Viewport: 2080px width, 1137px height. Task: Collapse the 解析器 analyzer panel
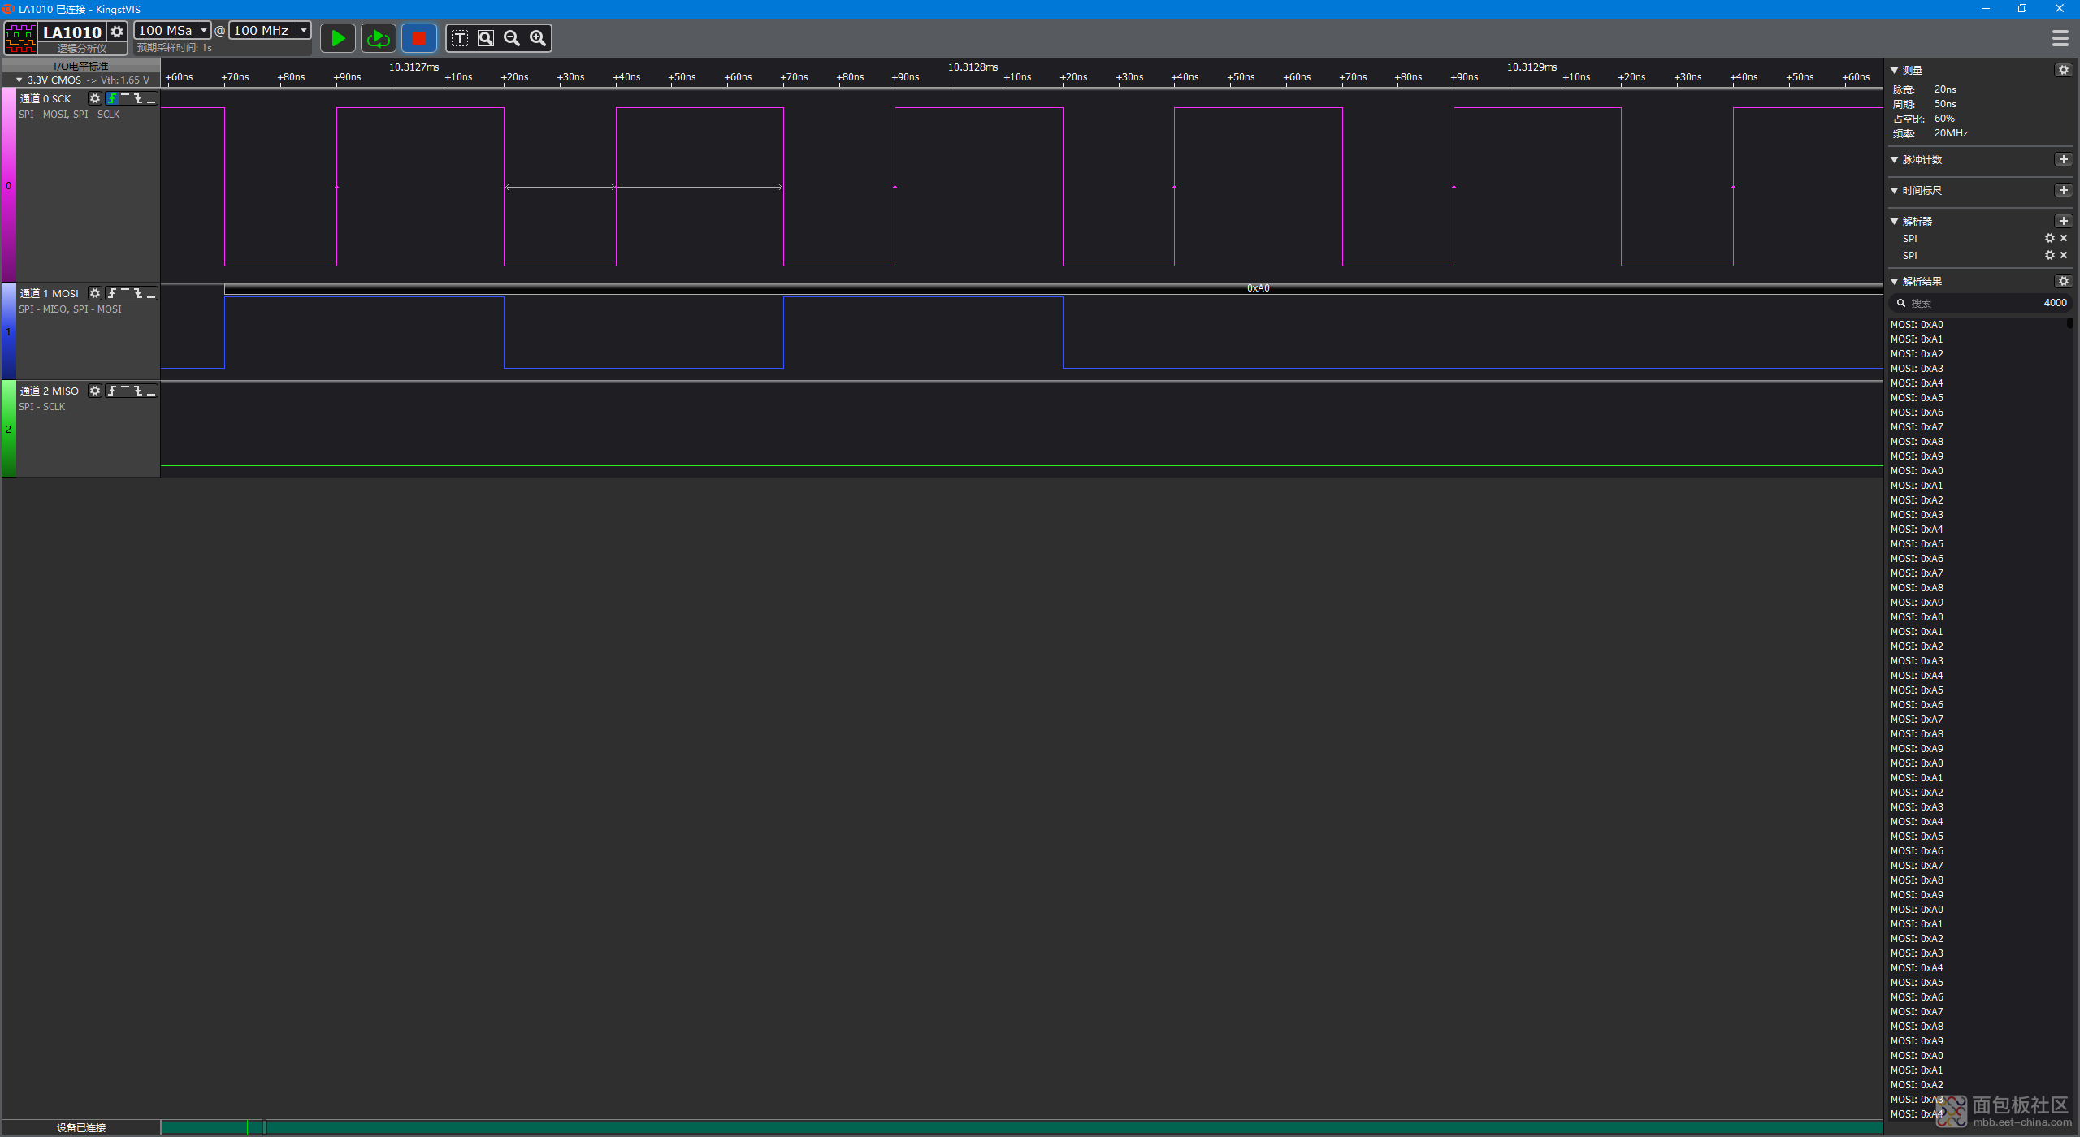coord(1895,222)
